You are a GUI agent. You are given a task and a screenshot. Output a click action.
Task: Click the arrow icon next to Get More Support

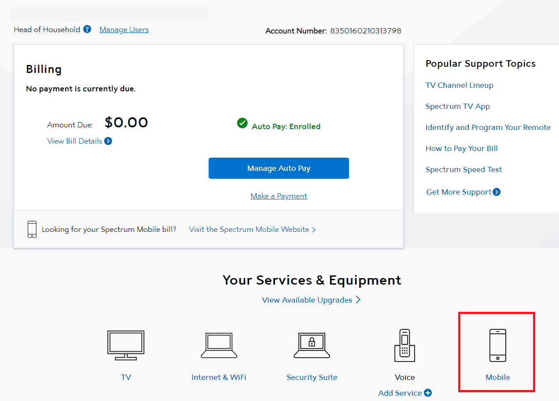[496, 192]
